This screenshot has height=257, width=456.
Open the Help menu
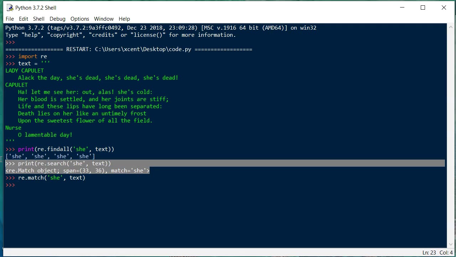point(124,19)
